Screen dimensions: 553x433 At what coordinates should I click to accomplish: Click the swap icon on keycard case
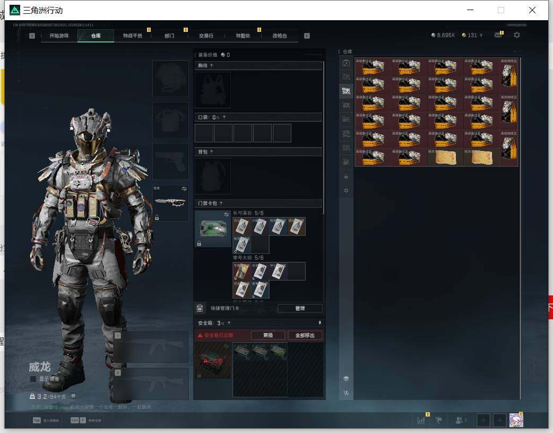click(x=227, y=215)
